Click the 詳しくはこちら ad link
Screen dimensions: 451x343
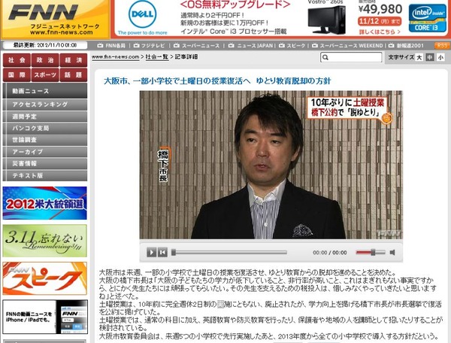point(380,32)
